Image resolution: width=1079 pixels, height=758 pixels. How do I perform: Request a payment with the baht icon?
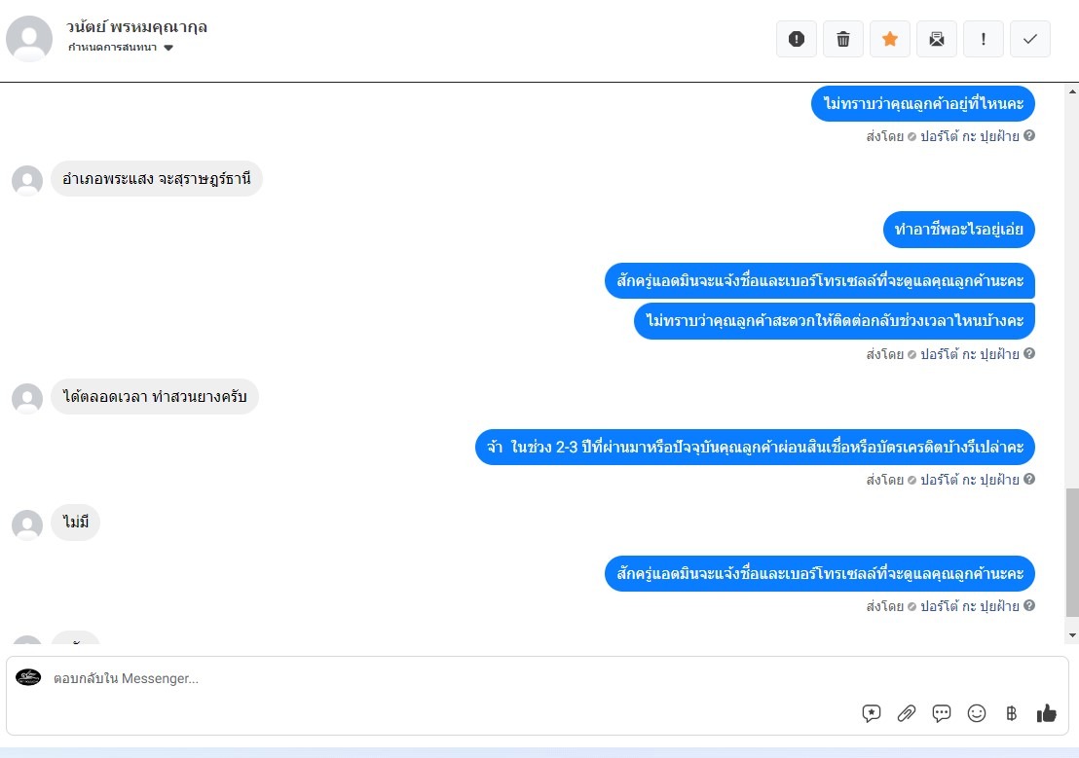click(1011, 713)
